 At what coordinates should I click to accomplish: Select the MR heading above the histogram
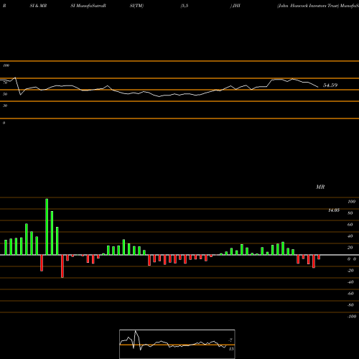(x=320, y=187)
